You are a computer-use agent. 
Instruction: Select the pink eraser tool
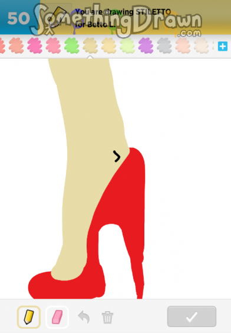pos(57,317)
